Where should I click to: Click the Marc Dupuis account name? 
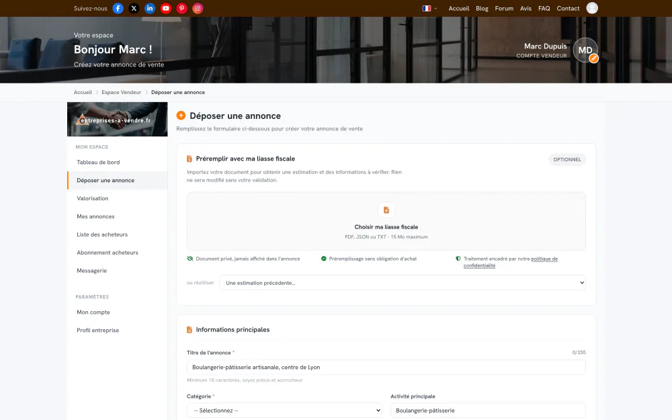click(x=545, y=46)
